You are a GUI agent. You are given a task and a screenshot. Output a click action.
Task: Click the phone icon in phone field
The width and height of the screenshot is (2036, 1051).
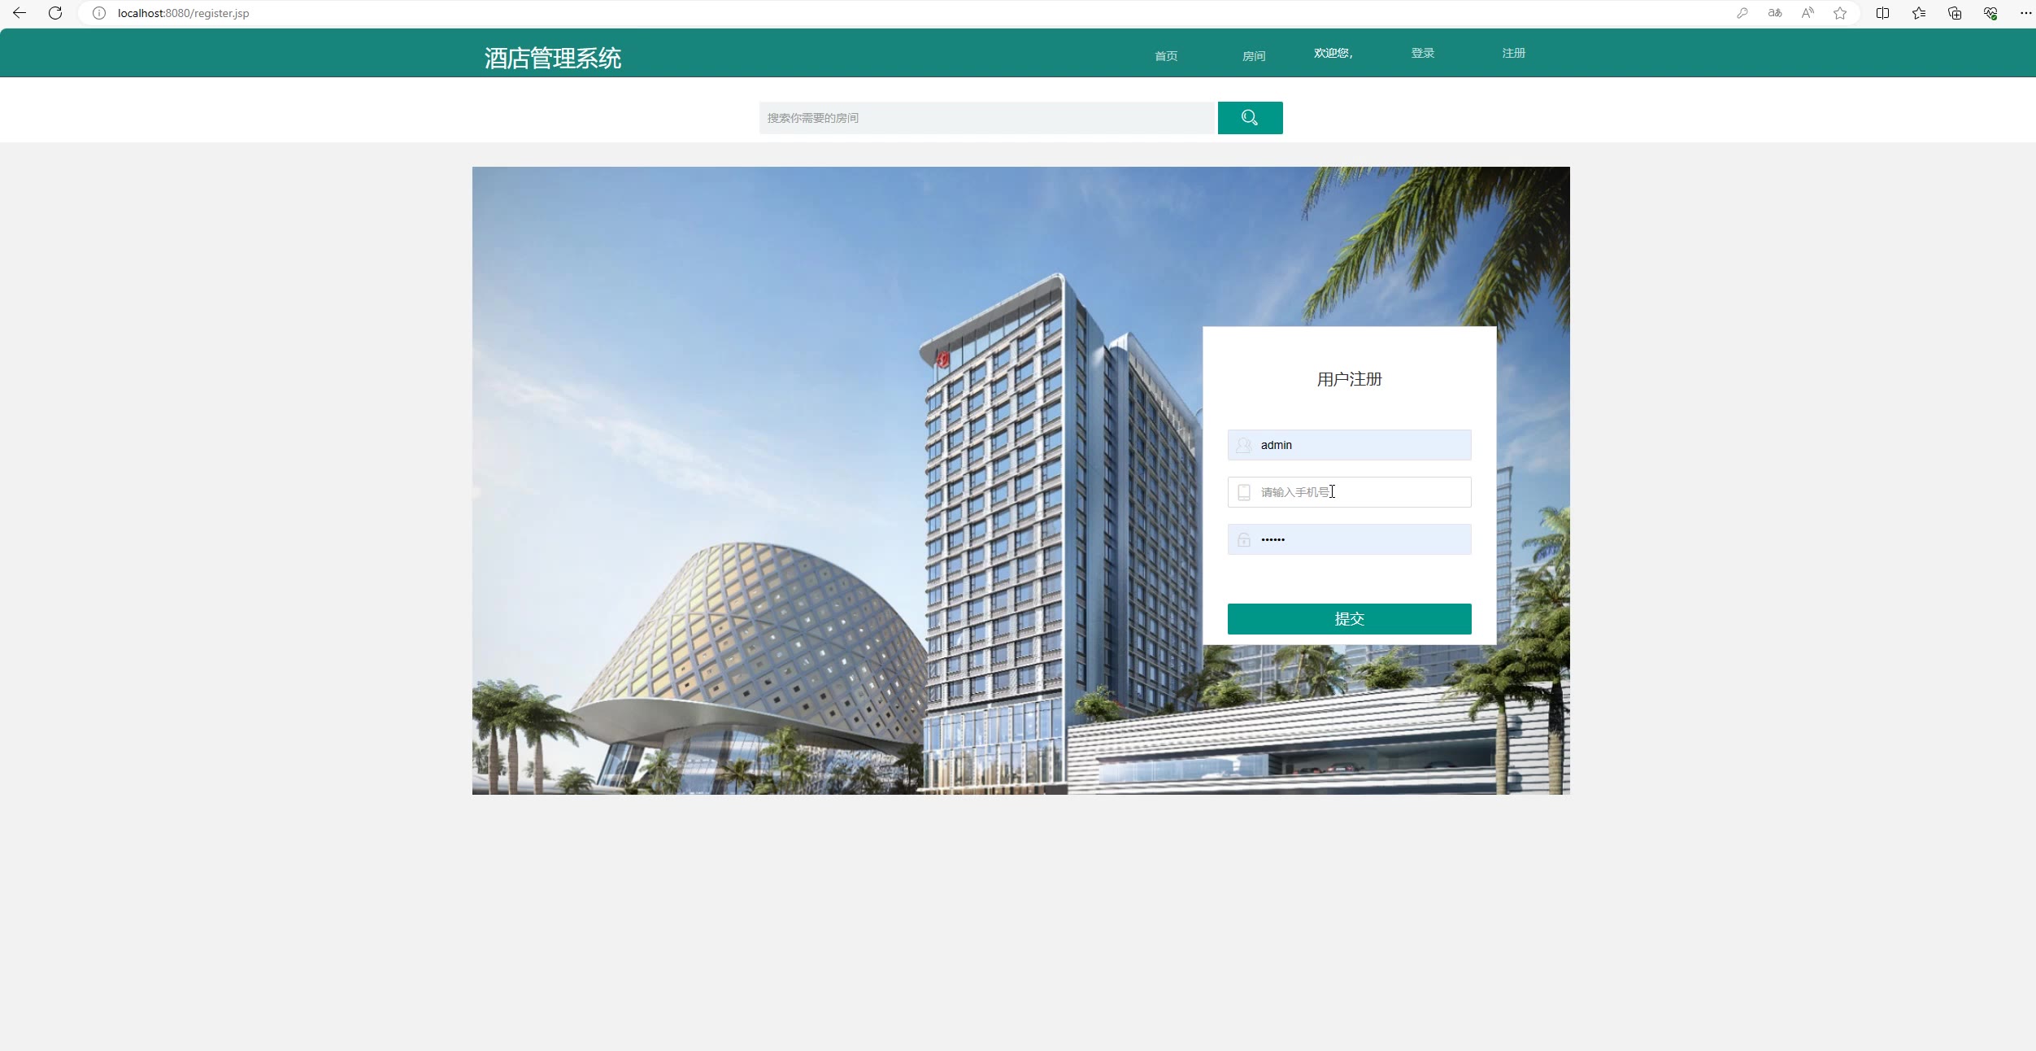pyautogui.click(x=1244, y=492)
